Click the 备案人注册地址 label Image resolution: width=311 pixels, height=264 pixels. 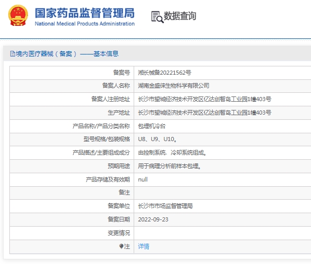tap(111, 99)
